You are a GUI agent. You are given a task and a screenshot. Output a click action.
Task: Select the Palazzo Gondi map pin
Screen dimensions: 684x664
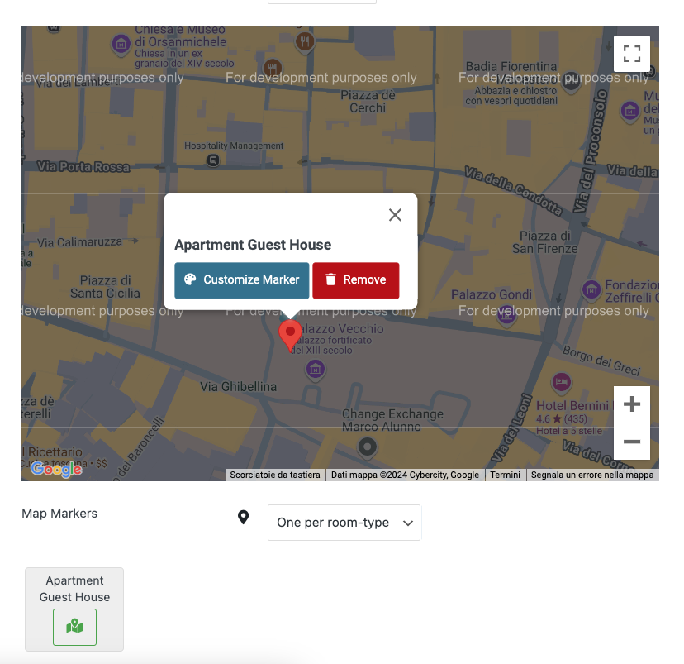tap(506, 315)
